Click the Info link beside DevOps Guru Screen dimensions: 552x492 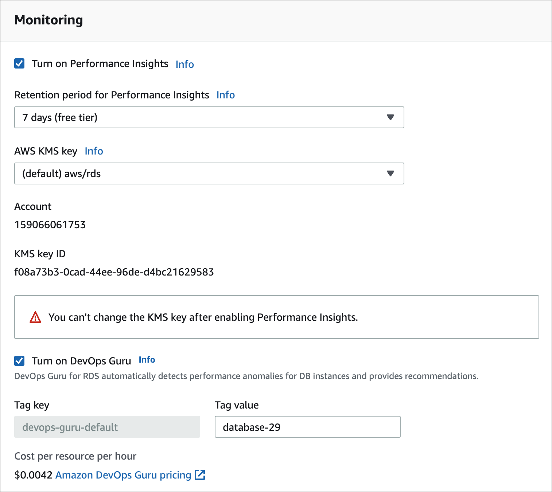[147, 360]
